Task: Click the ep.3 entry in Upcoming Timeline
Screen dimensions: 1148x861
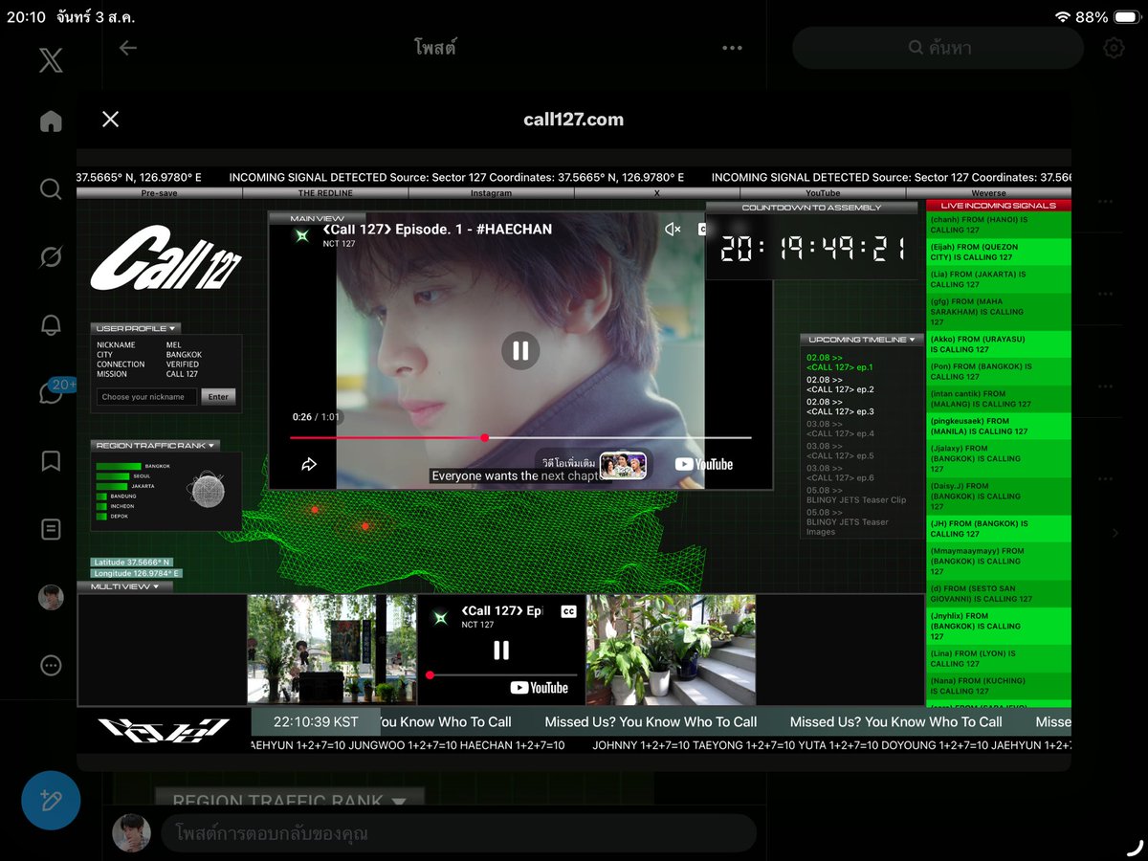Action: click(x=839, y=407)
